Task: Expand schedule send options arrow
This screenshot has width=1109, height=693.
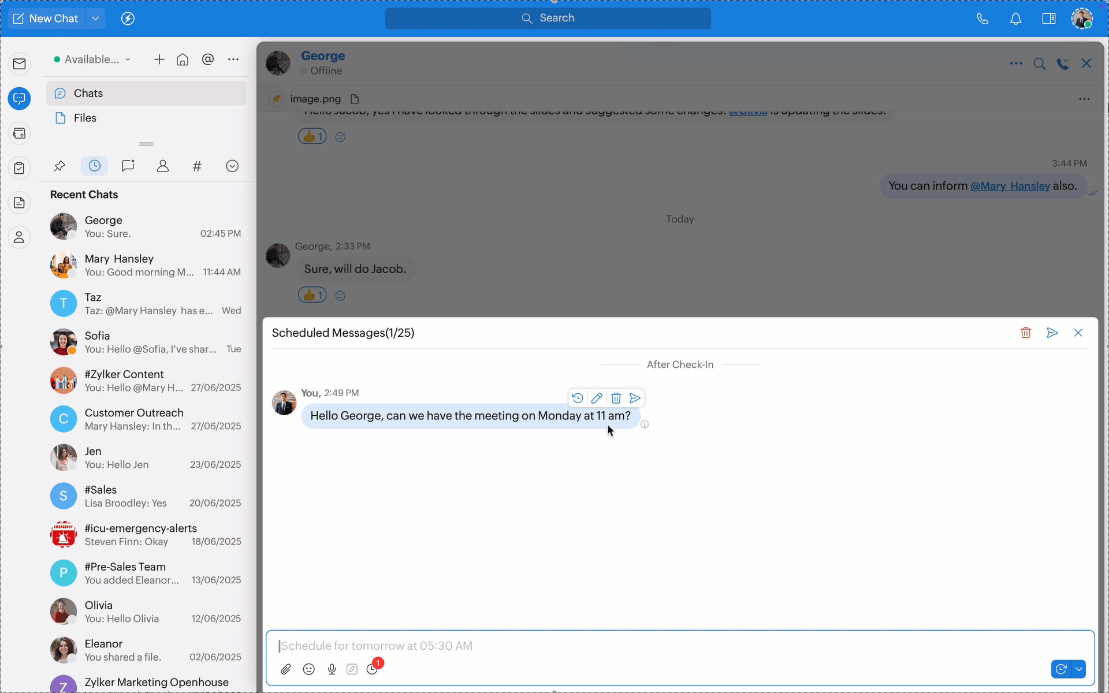Action: [1078, 669]
